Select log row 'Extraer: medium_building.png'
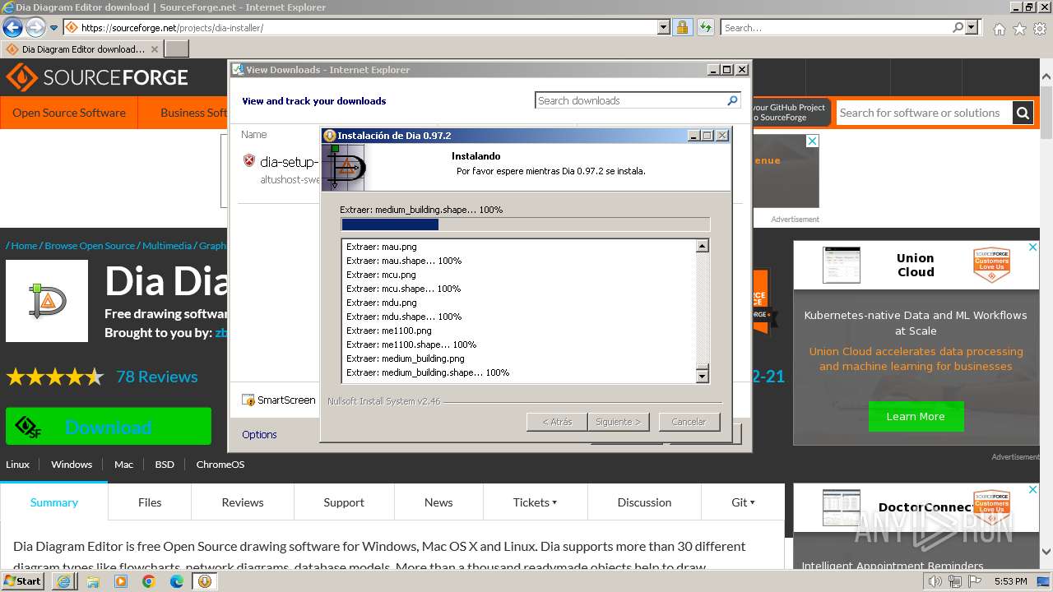Screen dimensions: 1053x592 406,358
